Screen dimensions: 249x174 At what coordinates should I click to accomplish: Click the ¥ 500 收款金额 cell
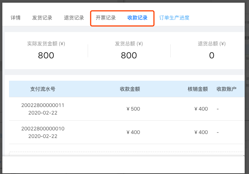tap(133, 109)
